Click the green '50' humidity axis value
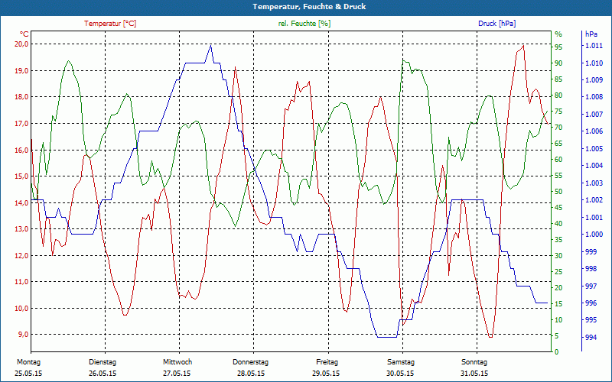Screen dimensions: 612x382 click(x=559, y=192)
